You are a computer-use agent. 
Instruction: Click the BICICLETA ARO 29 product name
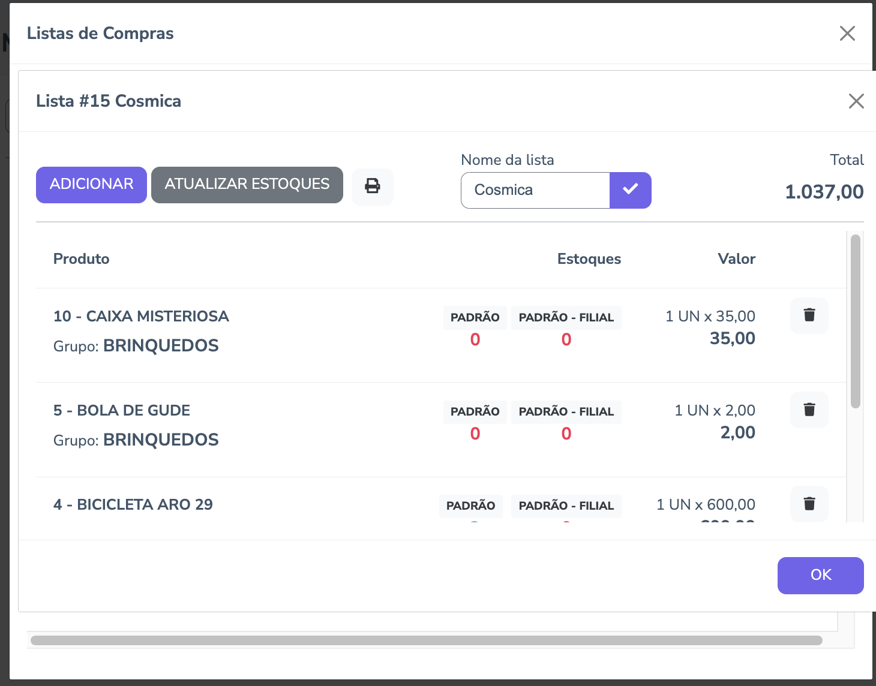133,505
